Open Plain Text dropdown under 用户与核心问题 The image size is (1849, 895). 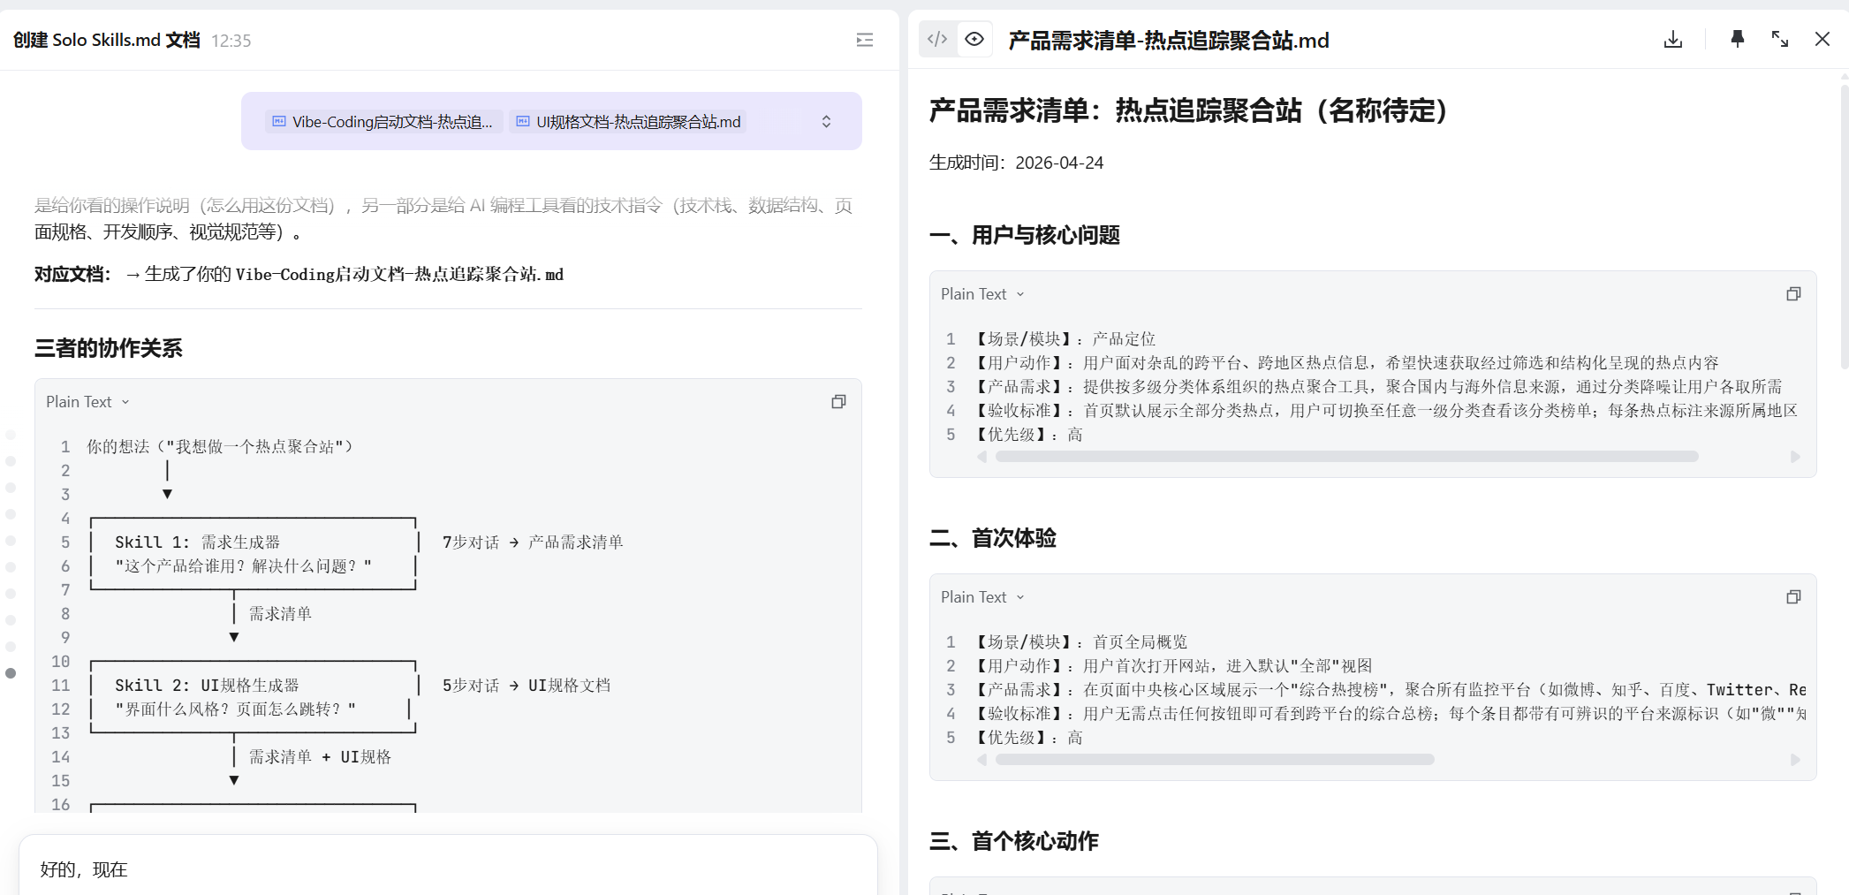[982, 294]
